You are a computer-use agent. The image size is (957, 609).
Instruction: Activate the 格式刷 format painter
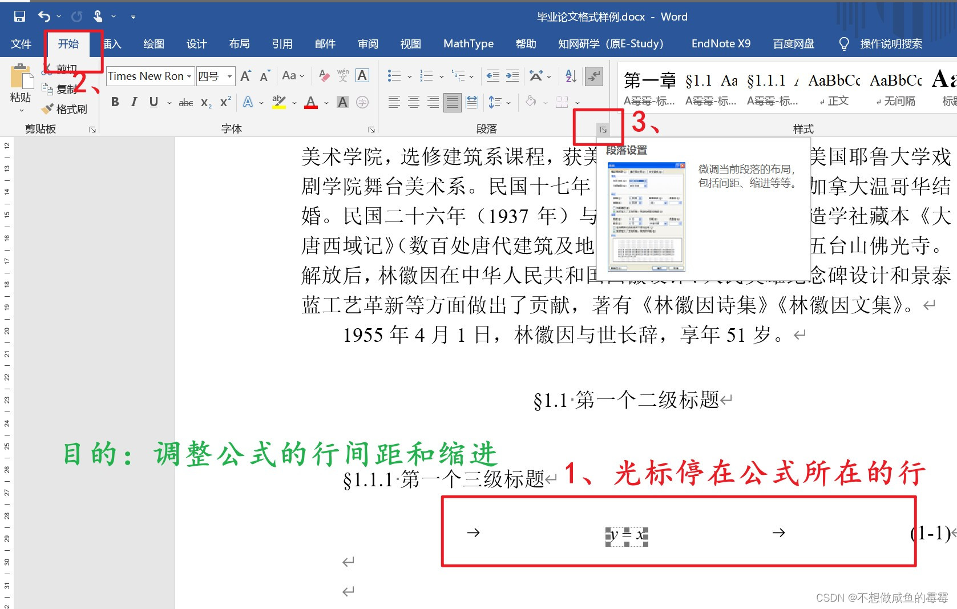pos(64,108)
